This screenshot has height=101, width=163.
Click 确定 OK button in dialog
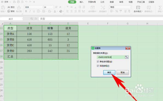(x=109, y=72)
